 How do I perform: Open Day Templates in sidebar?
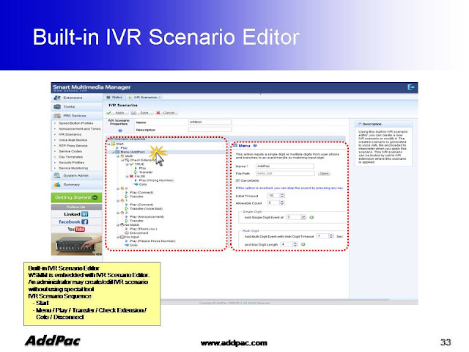coord(70,157)
